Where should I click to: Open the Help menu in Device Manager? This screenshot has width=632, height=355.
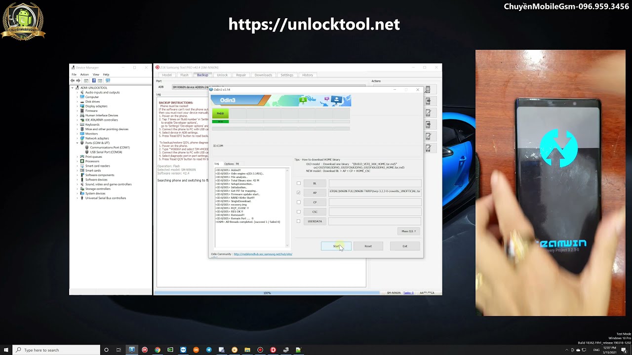pos(106,74)
